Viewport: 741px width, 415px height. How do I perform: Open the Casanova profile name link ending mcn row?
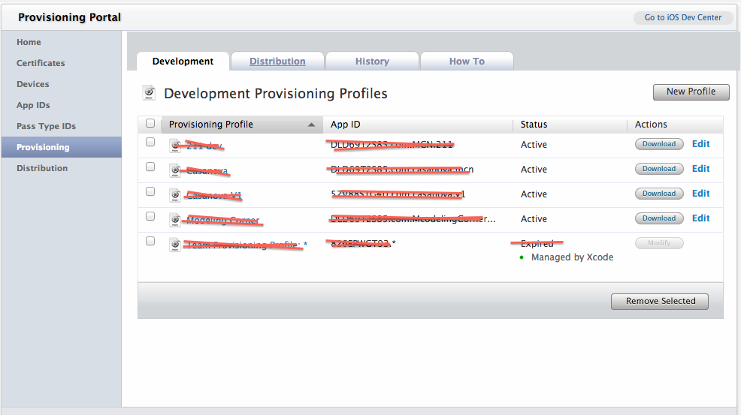207,170
